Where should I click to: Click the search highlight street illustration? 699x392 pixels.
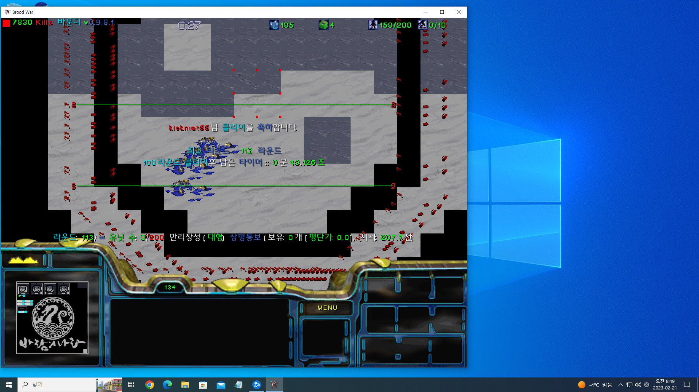click(x=109, y=385)
